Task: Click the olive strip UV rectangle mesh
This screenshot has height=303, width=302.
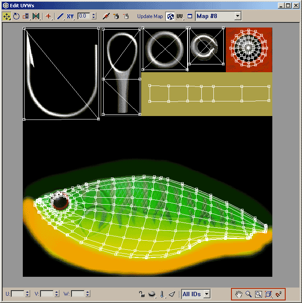Action: [209, 94]
